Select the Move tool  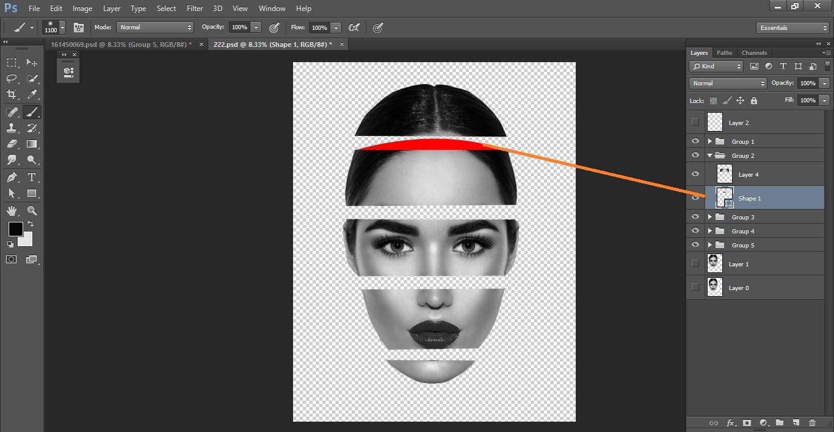click(x=32, y=62)
